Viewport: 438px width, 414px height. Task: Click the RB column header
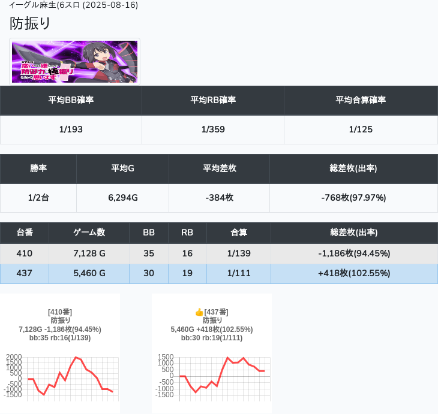click(187, 232)
